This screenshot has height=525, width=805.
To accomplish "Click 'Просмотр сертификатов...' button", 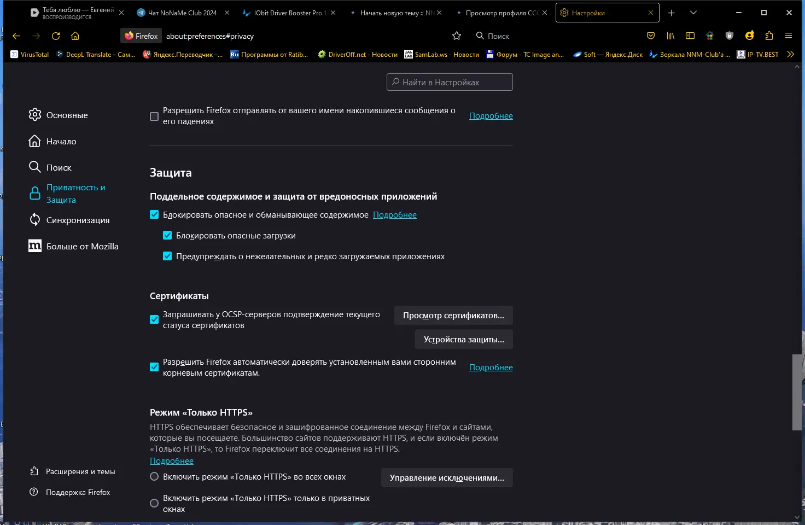I will (x=453, y=315).
